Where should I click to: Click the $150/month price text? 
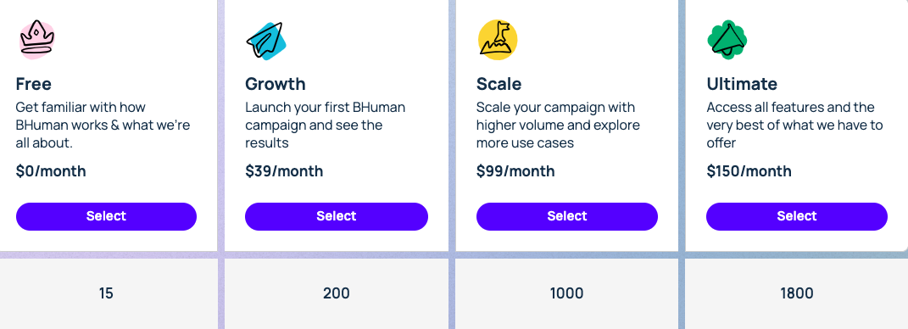(749, 171)
